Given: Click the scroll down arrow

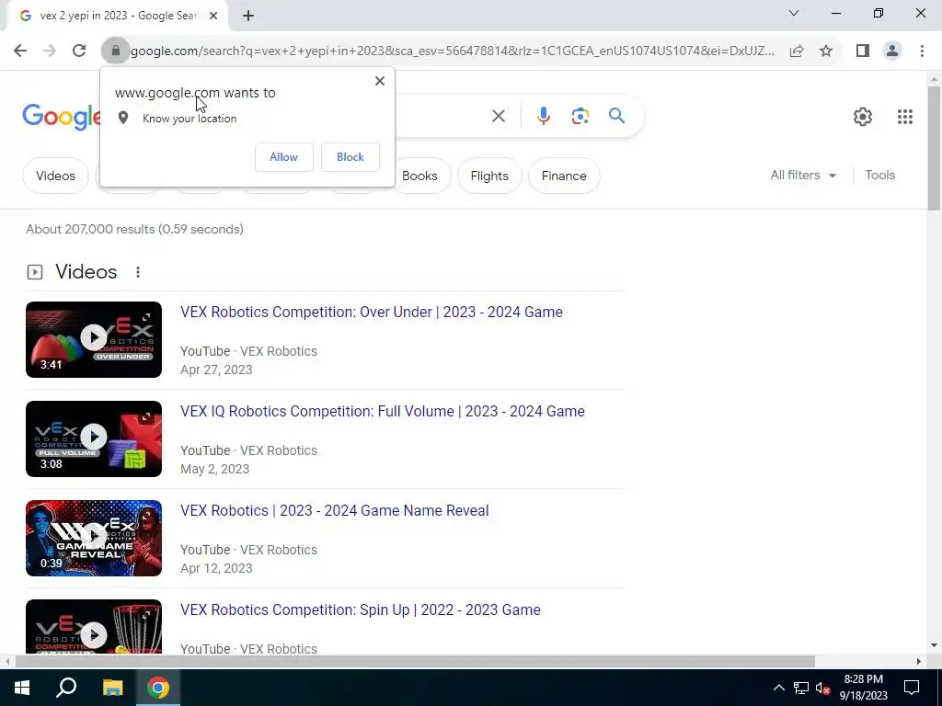Looking at the screenshot, I should click(934, 646).
